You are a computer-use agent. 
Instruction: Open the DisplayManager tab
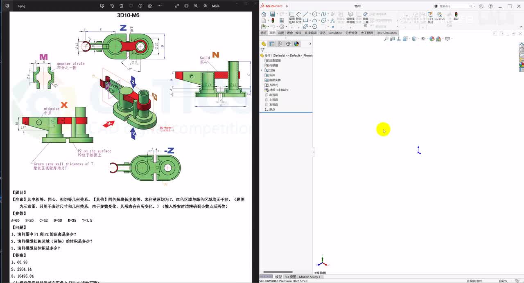tap(296, 44)
